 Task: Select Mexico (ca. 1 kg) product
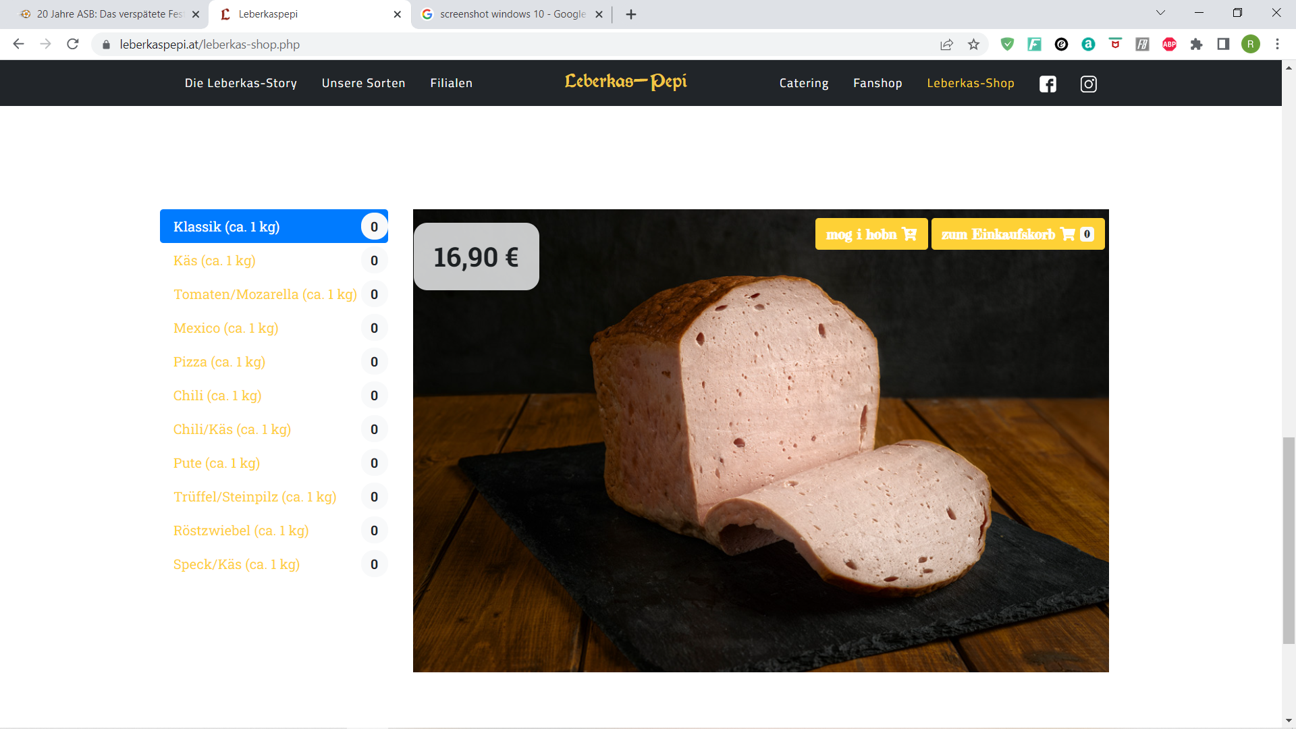point(274,328)
